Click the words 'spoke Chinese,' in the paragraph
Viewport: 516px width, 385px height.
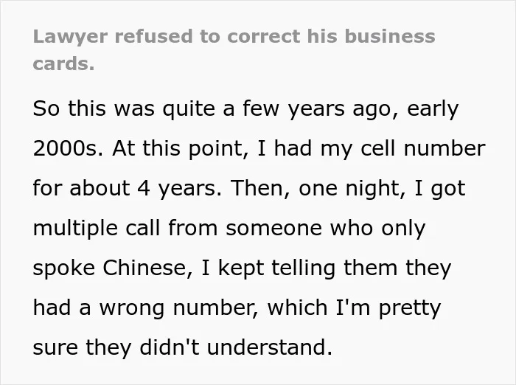pyautogui.click(x=113, y=268)
